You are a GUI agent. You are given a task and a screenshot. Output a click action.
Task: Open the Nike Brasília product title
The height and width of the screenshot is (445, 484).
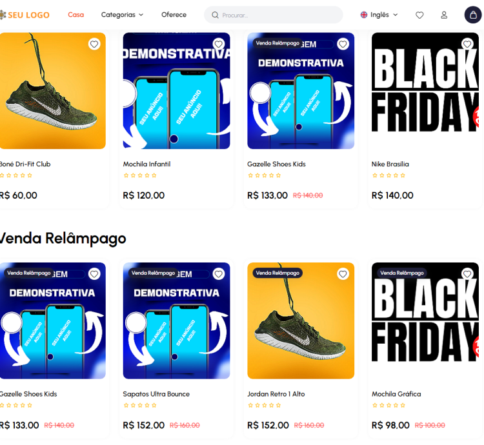click(390, 164)
